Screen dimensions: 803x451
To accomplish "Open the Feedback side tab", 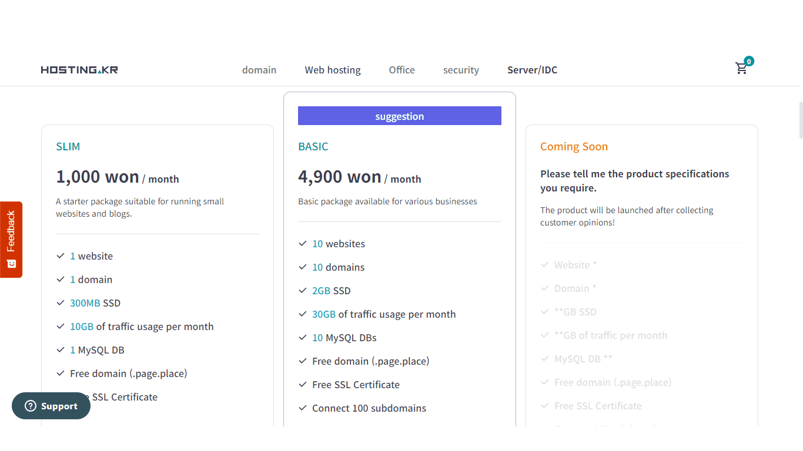I will point(11,240).
